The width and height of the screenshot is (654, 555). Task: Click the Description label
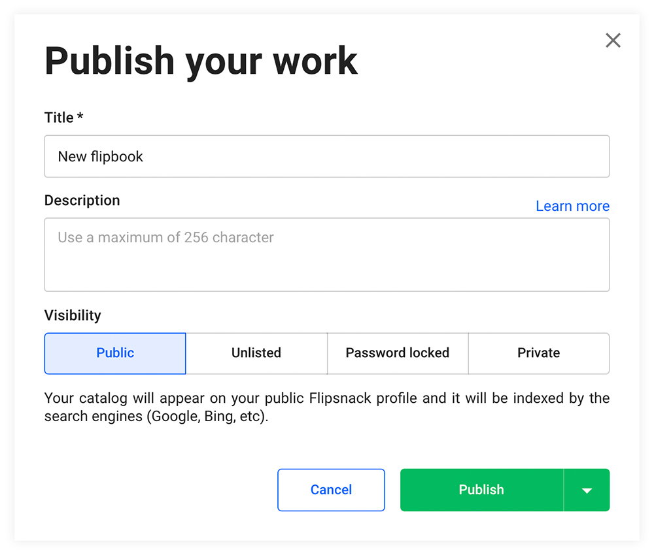pyautogui.click(x=82, y=200)
